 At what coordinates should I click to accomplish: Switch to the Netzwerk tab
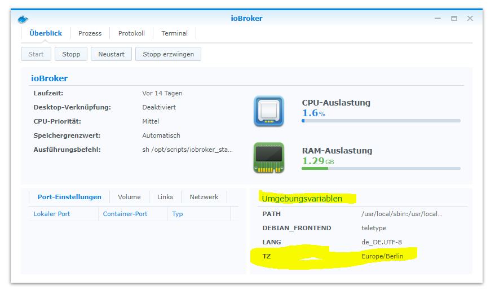[204, 197]
